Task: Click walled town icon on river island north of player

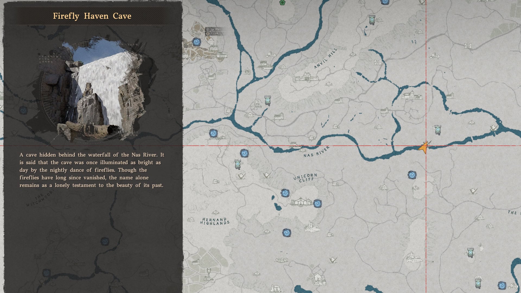Action: tap(412, 95)
